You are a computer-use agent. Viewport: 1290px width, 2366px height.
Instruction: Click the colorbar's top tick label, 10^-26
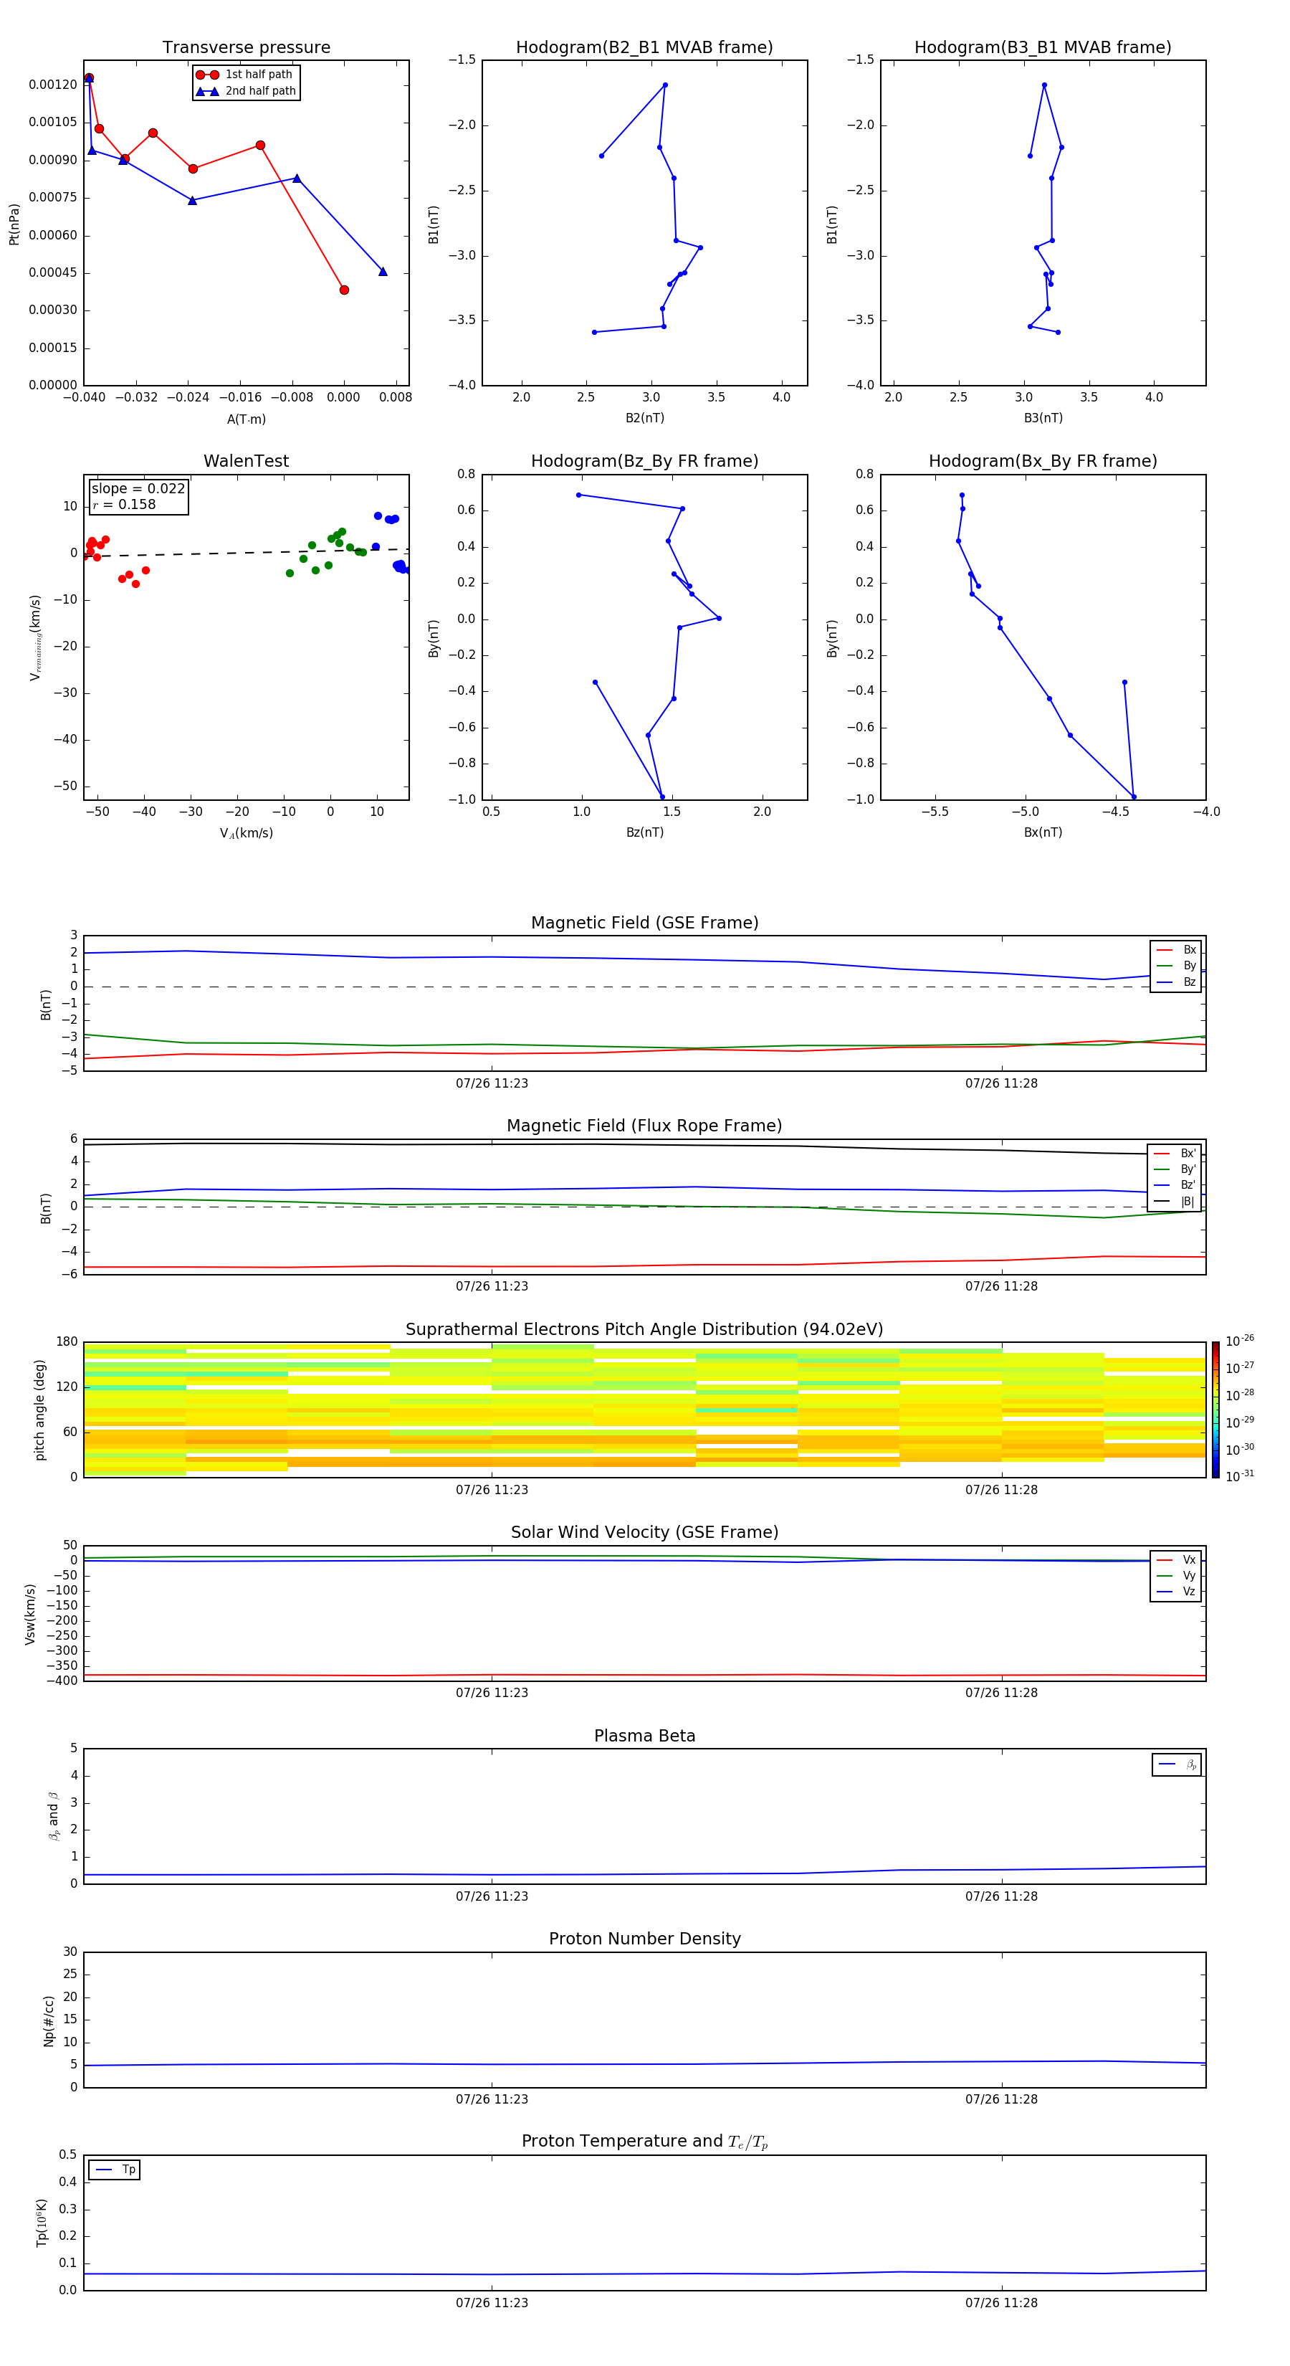point(1240,1341)
